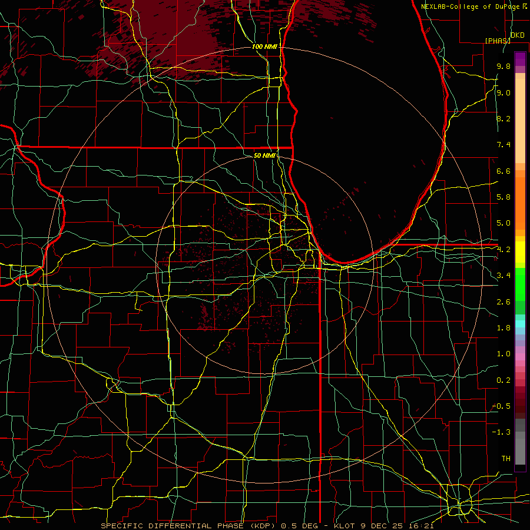
Task: Click the orange segment of the color bar
Action: click(x=520, y=203)
